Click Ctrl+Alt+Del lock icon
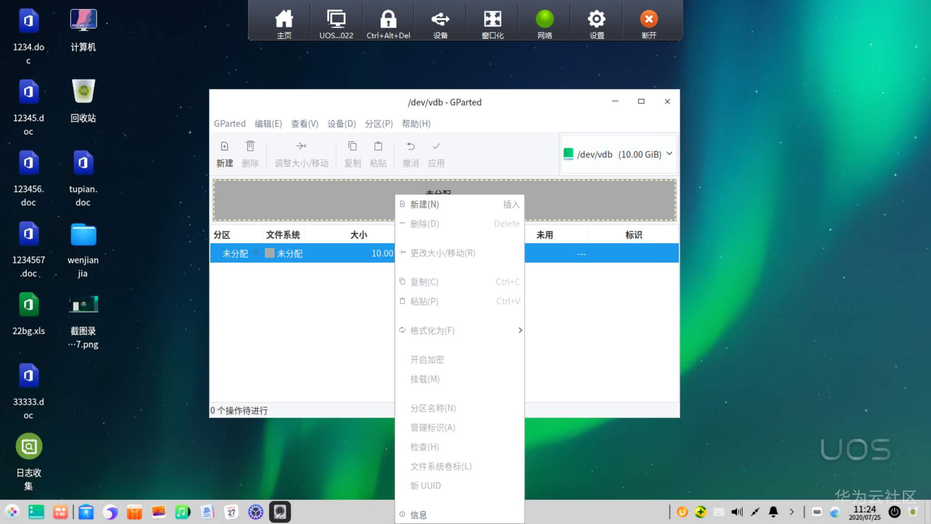 tap(388, 20)
